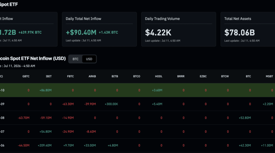Click the +86.80M IBIT inflow value
This screenshot has width=275, height=153.
click(46, 90)
